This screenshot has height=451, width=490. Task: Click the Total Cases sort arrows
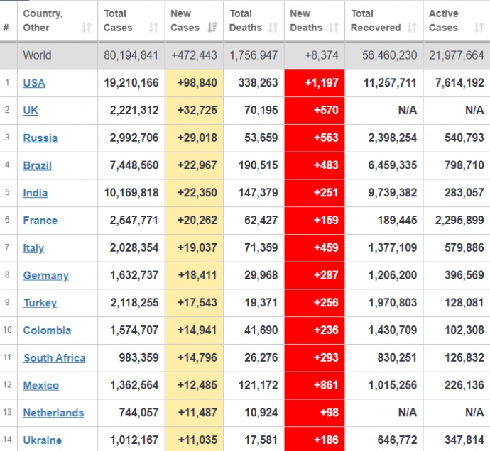pos(153,28)
